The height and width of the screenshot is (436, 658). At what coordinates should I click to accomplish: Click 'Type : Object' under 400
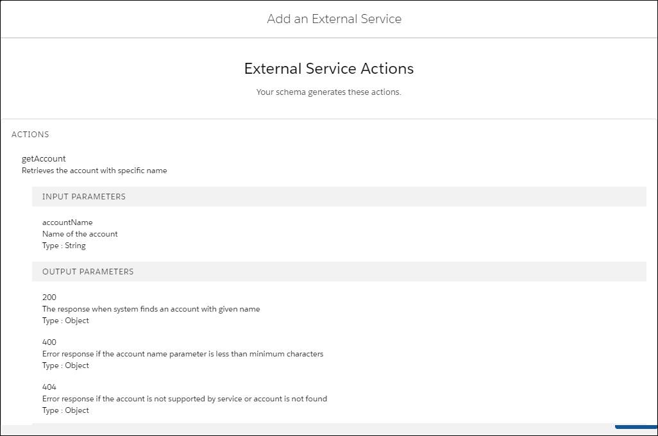pos(65,365)
